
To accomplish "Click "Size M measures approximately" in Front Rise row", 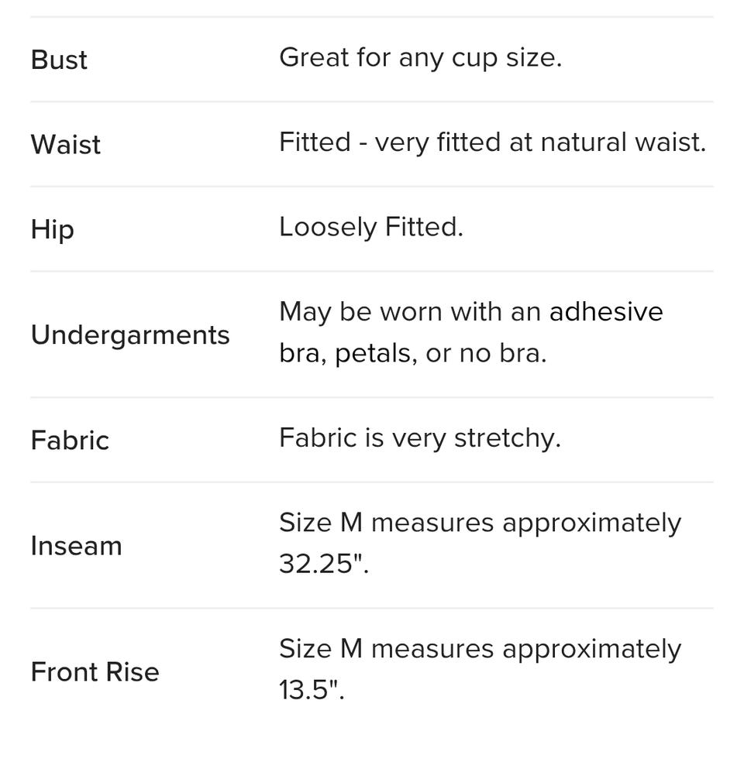I will (480, 649).
